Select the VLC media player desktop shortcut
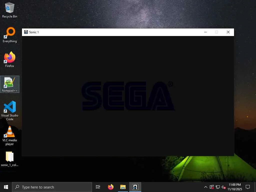Image resolution: width=256 pixels, height=192 pixels. pyautogui.click(x=10, y=136)
